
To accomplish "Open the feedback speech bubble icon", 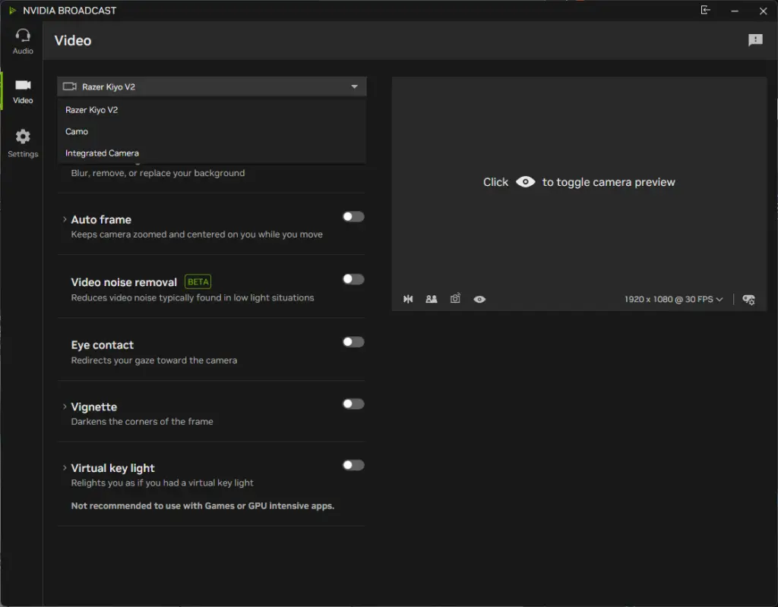I will coord(755,40).
